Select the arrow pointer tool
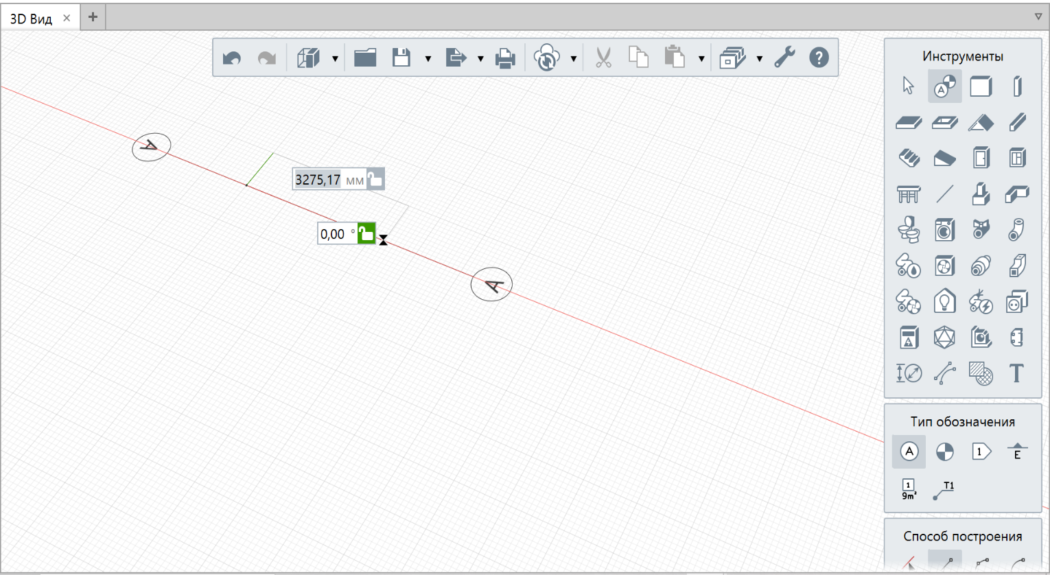Viewport: 1050px width, 575px height. 909,86
